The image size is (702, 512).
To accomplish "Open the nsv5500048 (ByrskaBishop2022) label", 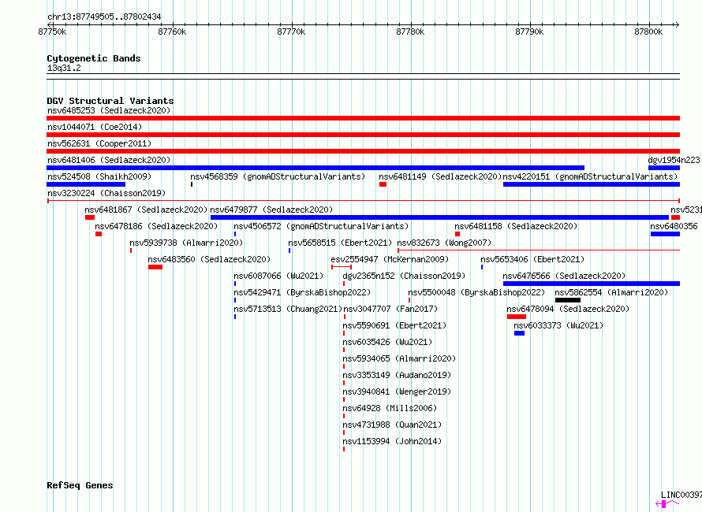I will coord(476,292).
